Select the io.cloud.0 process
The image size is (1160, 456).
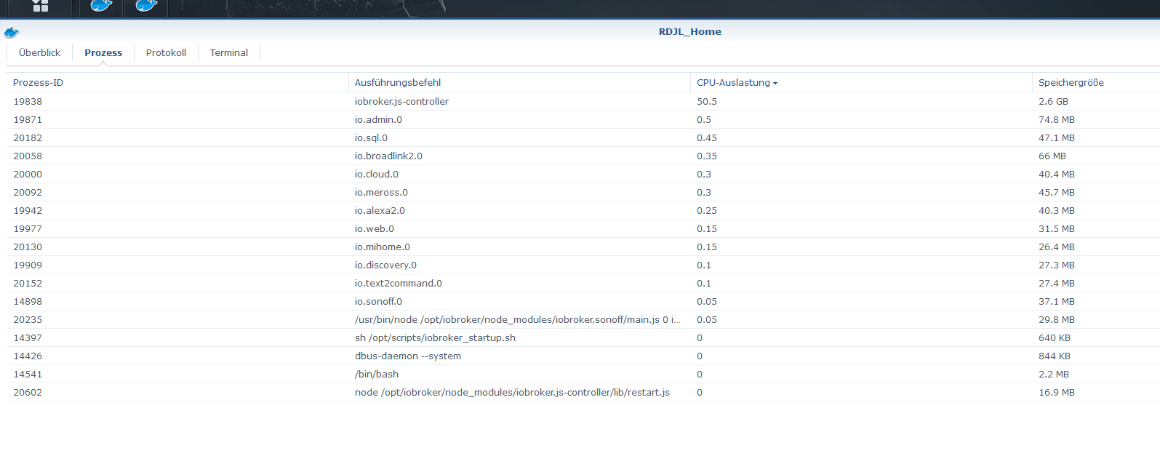tap(377, 175)
